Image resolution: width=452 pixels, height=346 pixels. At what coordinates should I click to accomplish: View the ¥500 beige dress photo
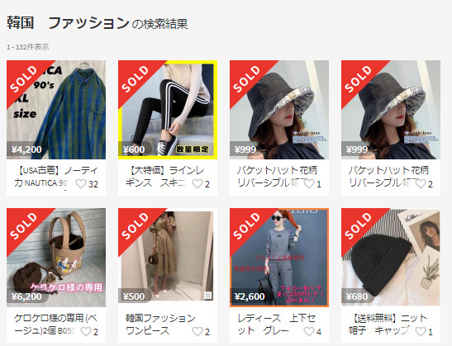tap(168, 258)
